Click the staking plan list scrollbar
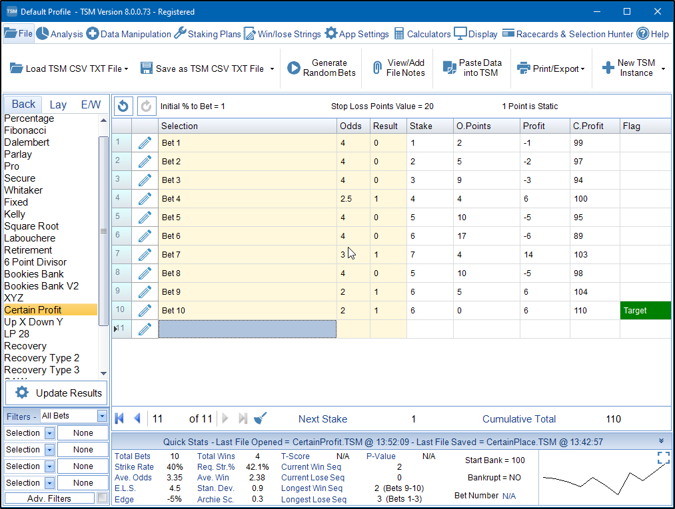The image size is (675, 509). (103, 231)
